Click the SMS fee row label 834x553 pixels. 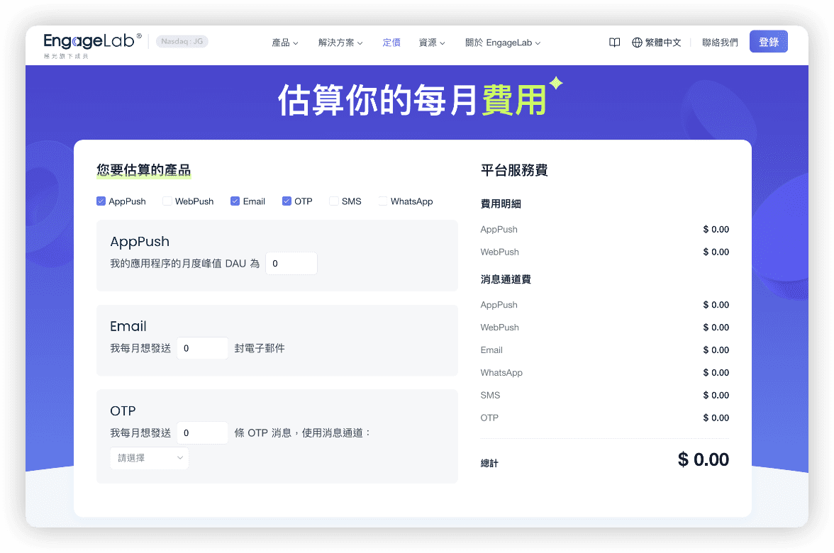coord(491,395)
